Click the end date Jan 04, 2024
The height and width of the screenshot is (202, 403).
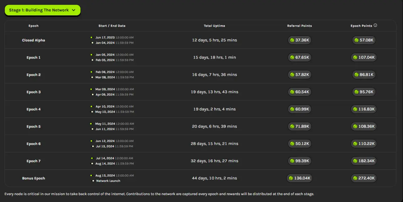pyautogui.click(x=105, y=43)
